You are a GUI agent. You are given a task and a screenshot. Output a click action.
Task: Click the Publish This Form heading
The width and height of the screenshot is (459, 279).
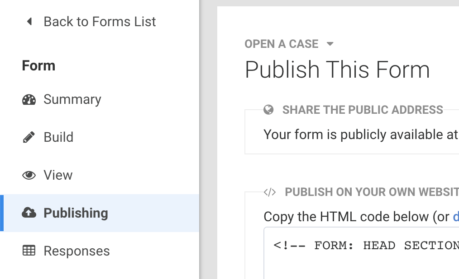click(337, 70)
